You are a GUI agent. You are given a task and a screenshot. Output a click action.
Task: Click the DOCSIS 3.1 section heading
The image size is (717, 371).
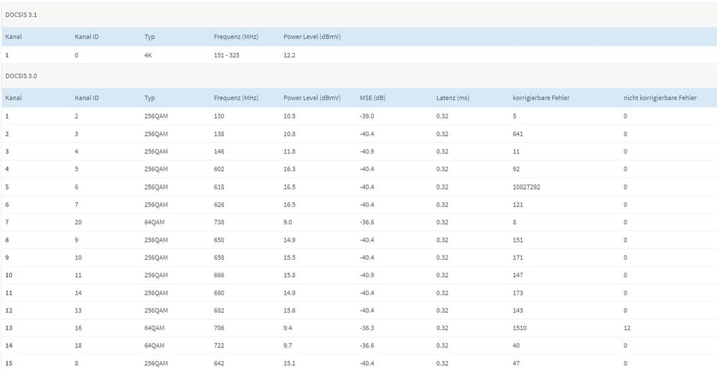tap(19, 14)
